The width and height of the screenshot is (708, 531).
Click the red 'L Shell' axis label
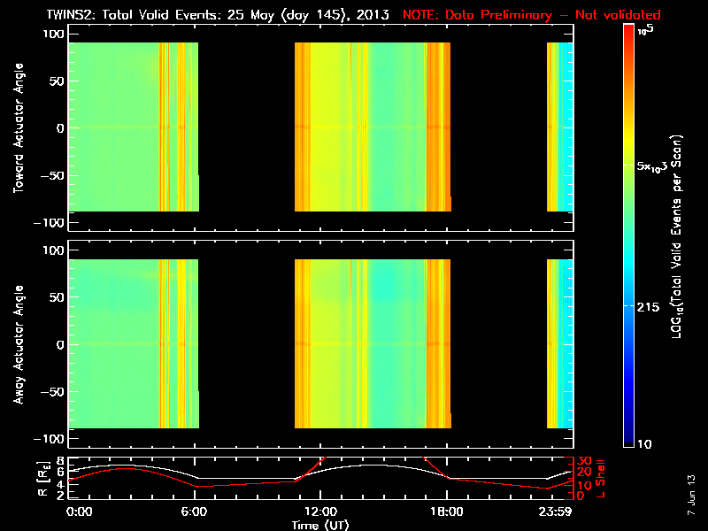[x=600, y=479]
